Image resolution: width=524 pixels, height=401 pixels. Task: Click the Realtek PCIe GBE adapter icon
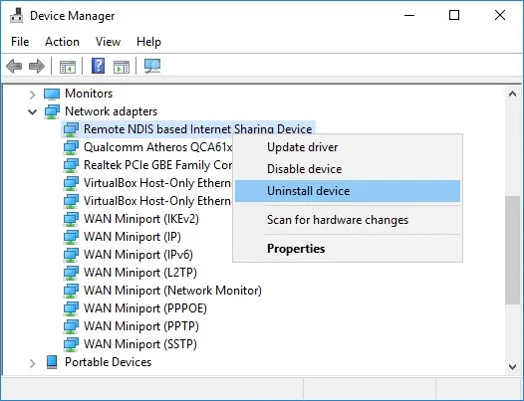coord(71,165)
